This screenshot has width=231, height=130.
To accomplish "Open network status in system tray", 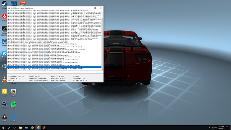I will pyautogui.click(x=213, y=128).
